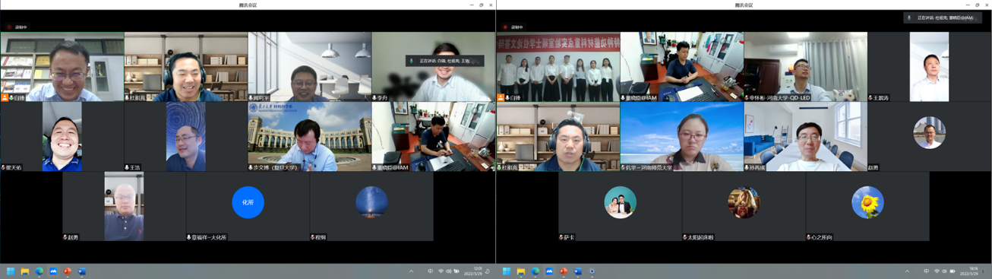Open Microsoft Edge in right taskbar
Viewport: 992px width, 279px height.
(535, 271)
